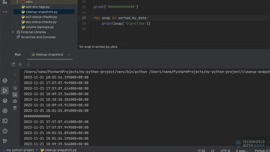The height and width of the screenshot is (152, 270).
Task: Rerun cleanup-snapshots script
Action: (x=13, y=64)
